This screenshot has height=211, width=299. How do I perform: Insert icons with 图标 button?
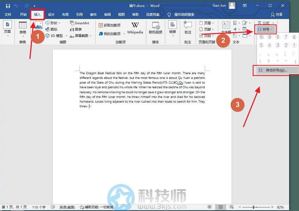coord(51,29)
